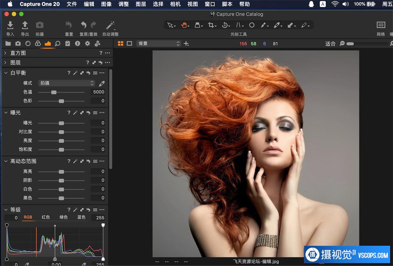Open the 编辑 menu

[89, 4]
